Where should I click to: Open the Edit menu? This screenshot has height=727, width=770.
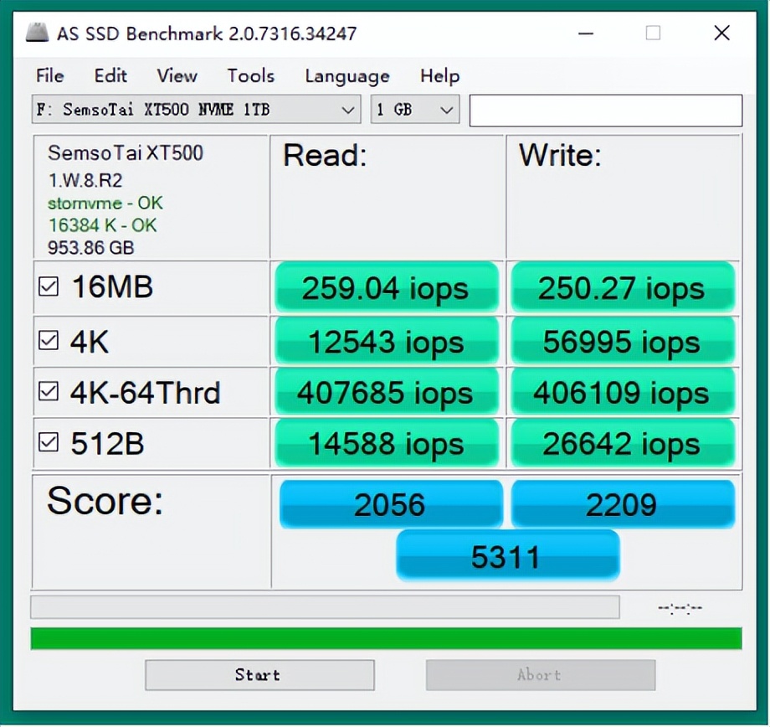(110, 76)
